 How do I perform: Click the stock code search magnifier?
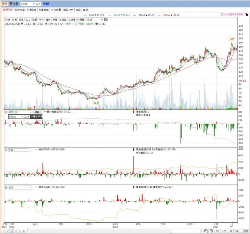click(x=37, y=4)
